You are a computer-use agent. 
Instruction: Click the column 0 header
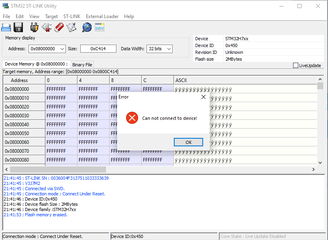(x=61, y=80)
